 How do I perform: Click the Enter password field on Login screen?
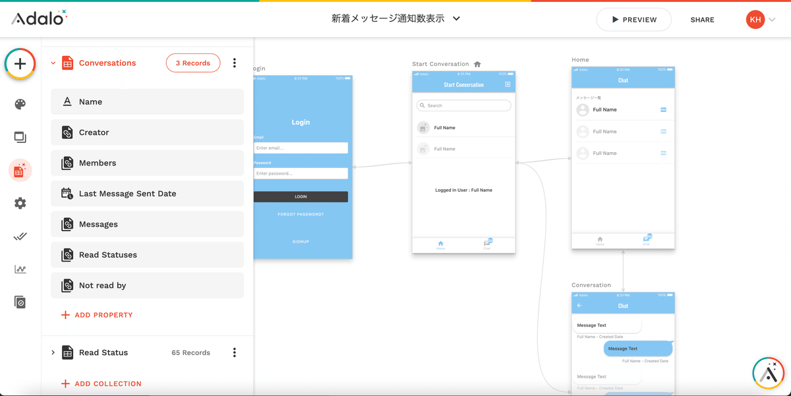point(301,173)
